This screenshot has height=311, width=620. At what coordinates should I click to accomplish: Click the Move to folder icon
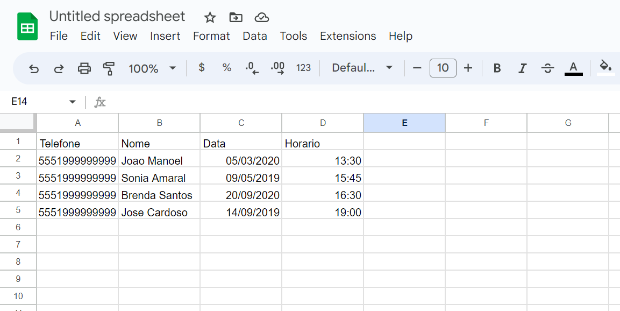point(236,17)
